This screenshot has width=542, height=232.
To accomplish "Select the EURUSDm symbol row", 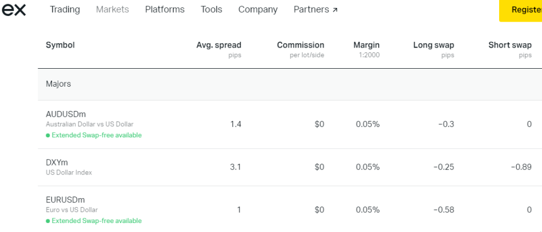I will (x=66, y=200).
